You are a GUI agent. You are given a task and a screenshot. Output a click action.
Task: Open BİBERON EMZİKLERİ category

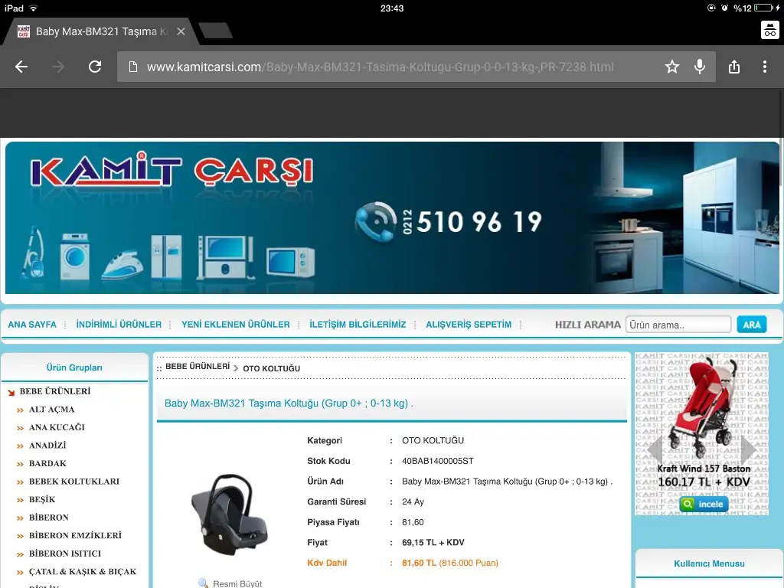point(75,535)
